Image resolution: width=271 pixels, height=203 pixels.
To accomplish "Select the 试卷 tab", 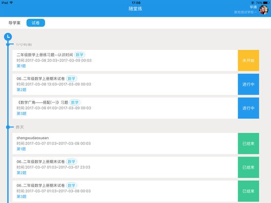I will (x=36, y=23).
